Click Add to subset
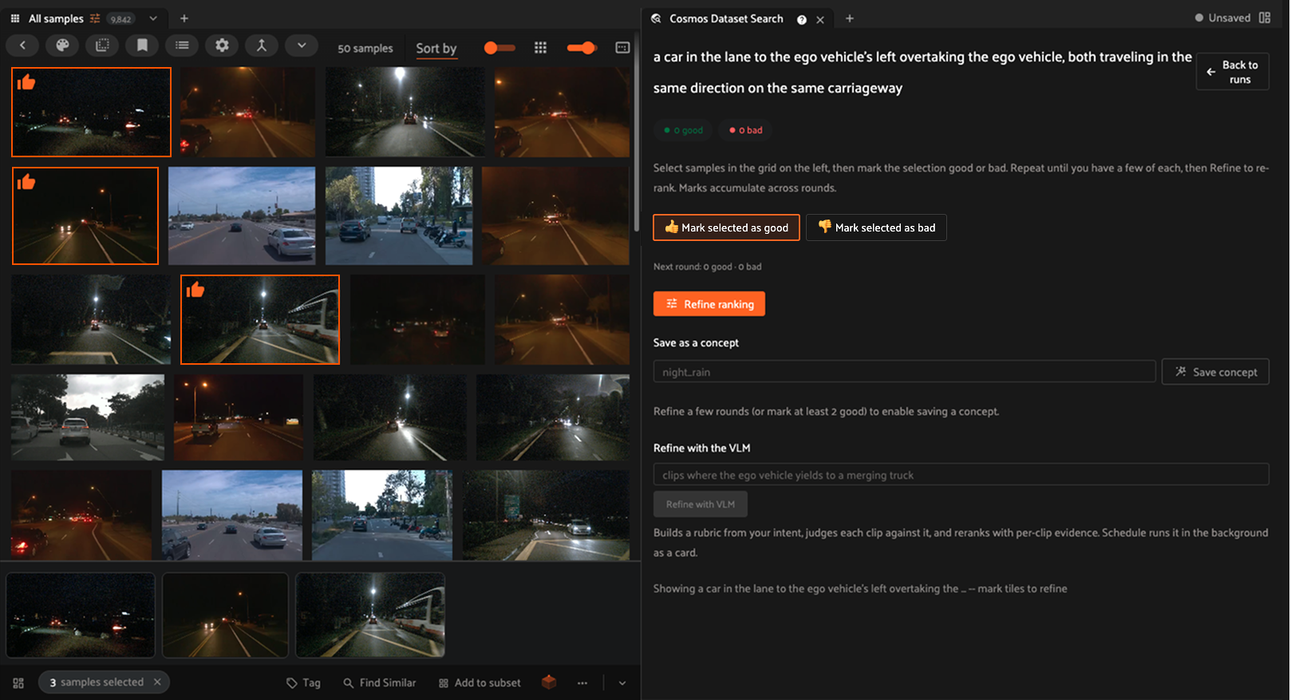 pyautogui.click(x=480, y=682)
